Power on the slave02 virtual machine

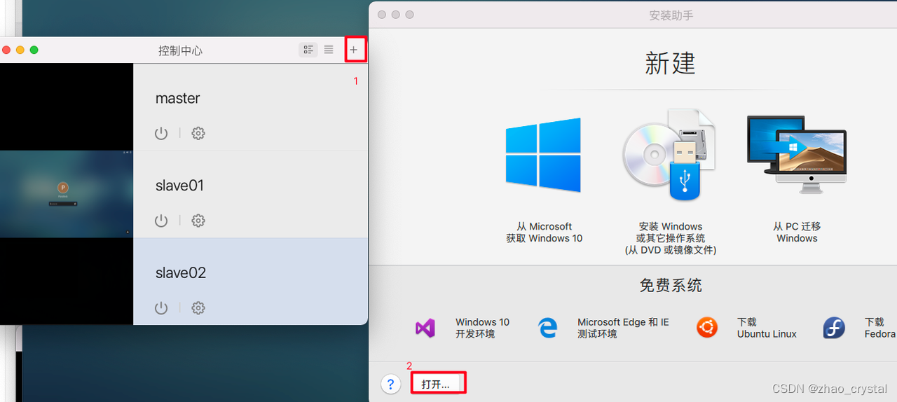click(161, 308)
